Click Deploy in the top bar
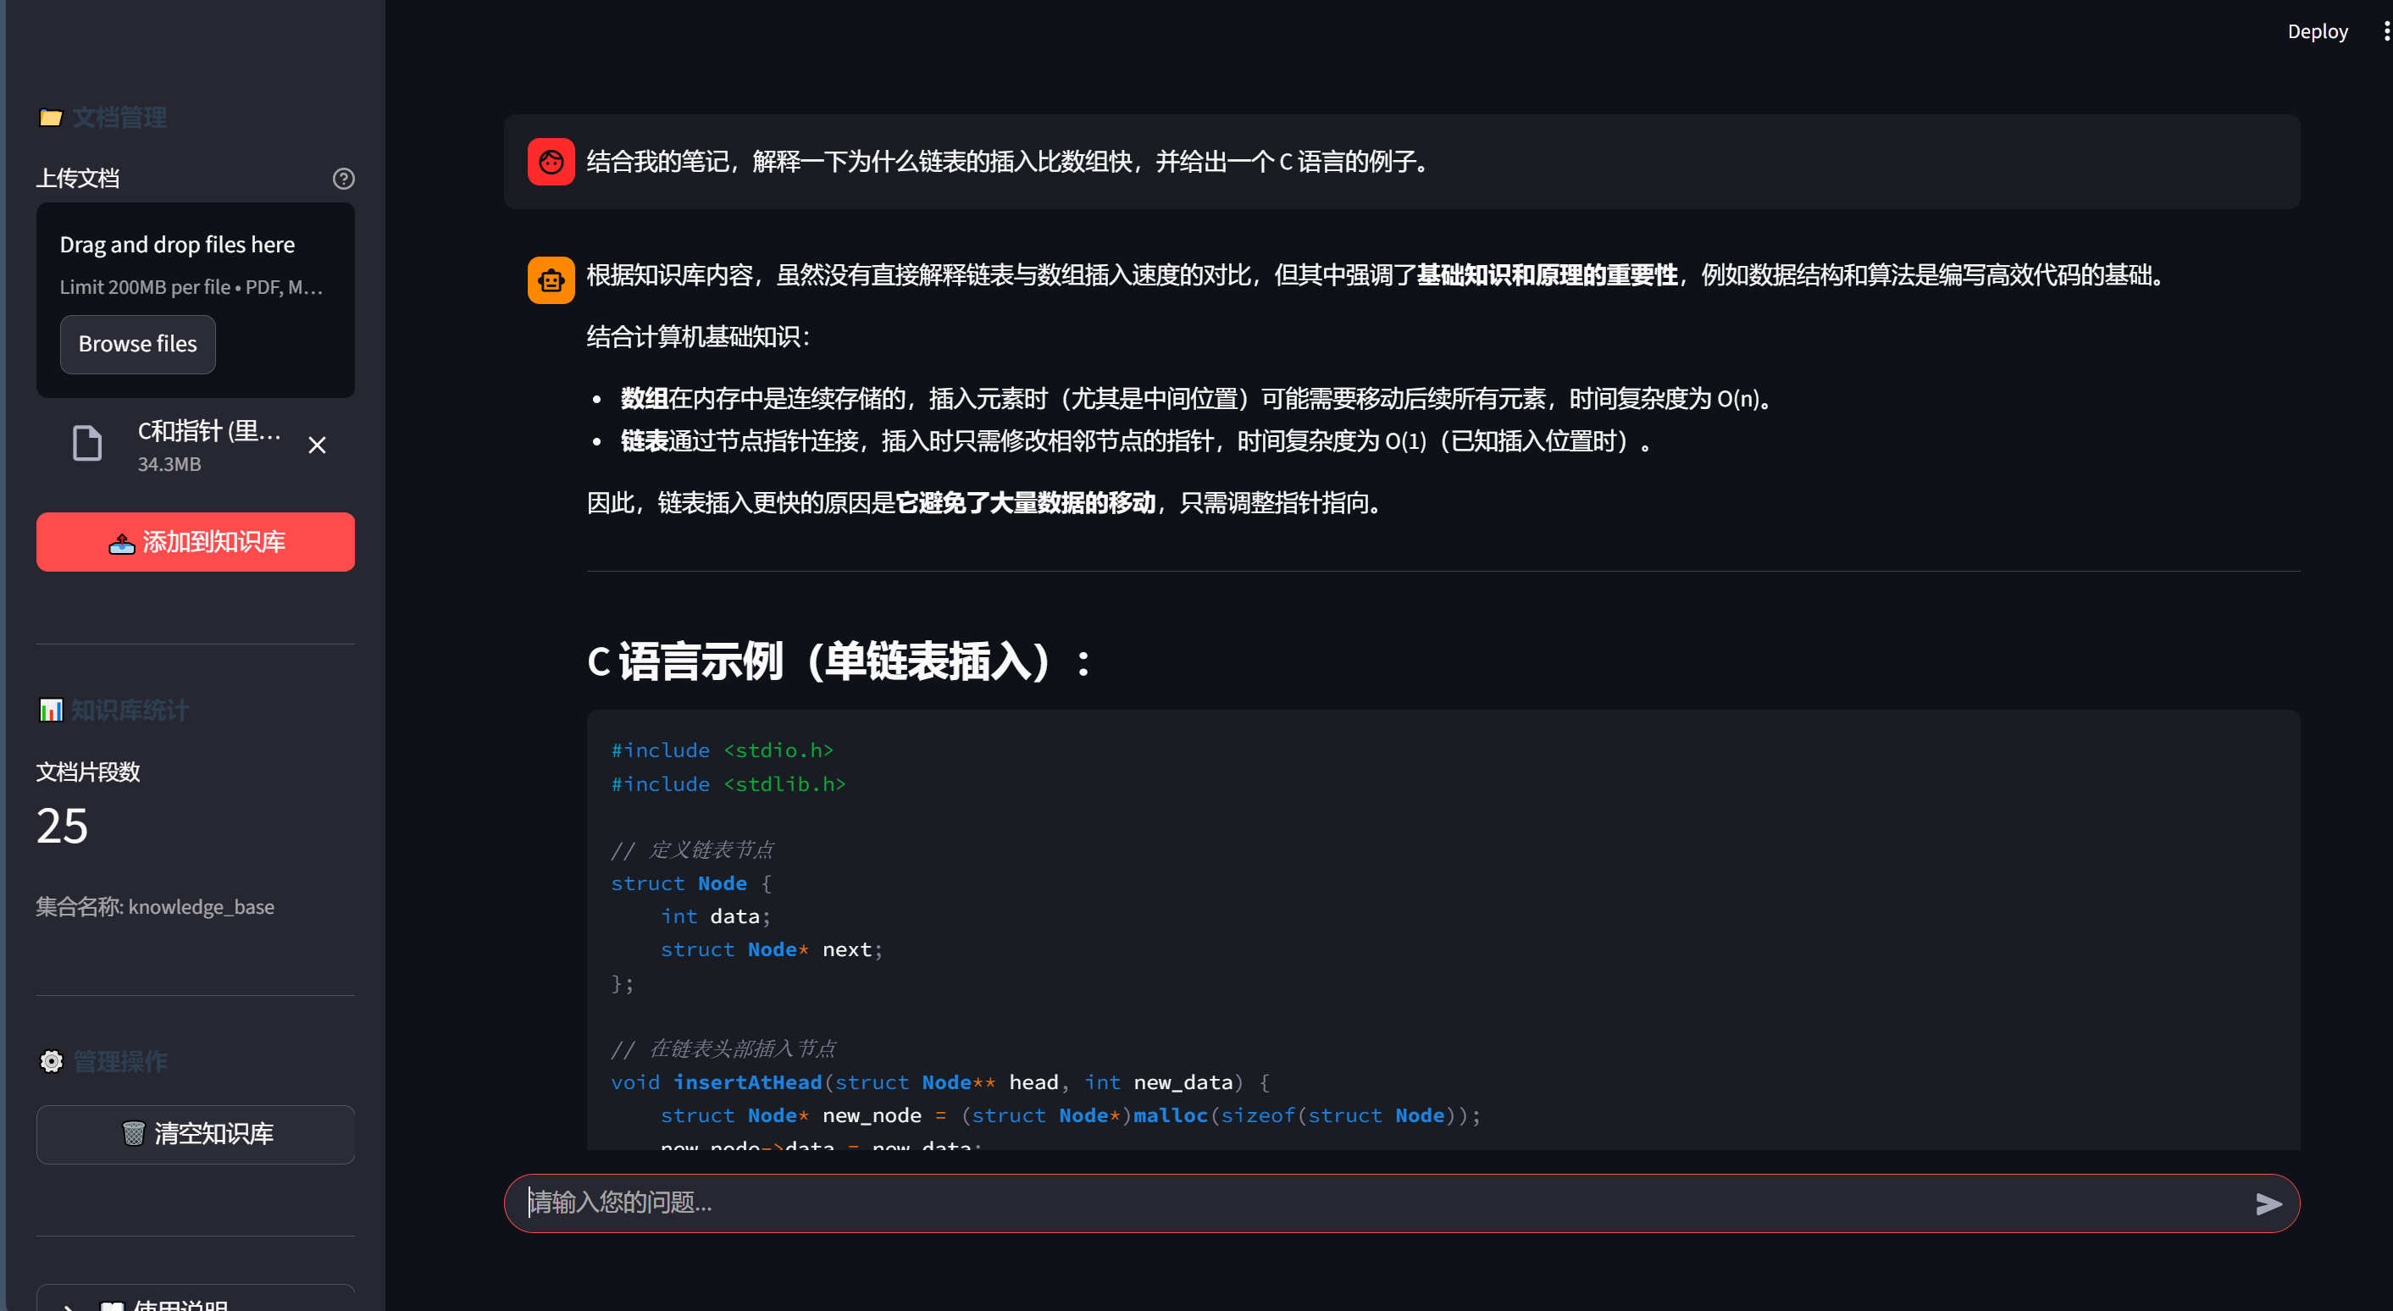 coord(2317,30)
